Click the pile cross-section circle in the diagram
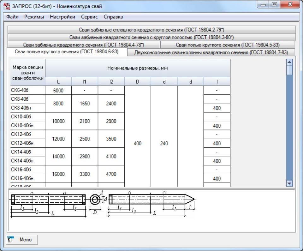Screen dimensions: 303x251 click(94, 200)
